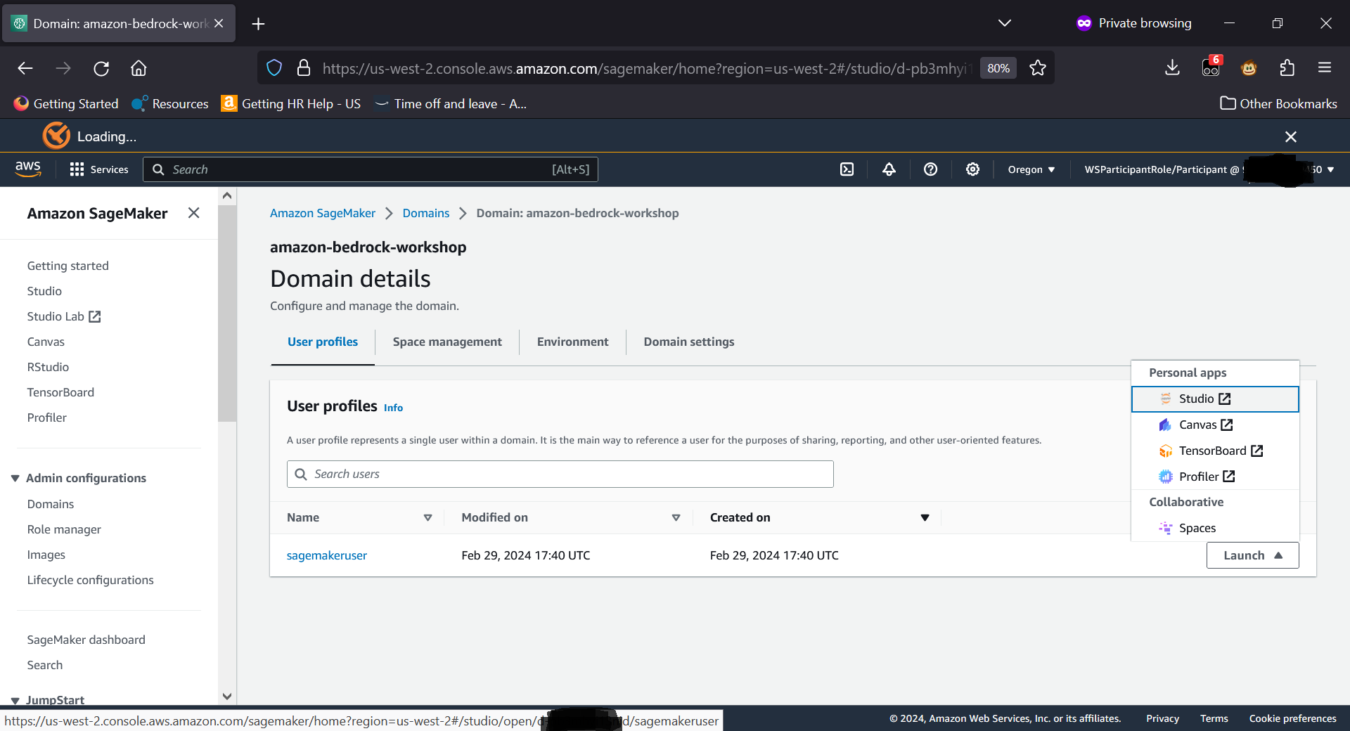Click the AWS logo home icon
This screenshot has height=731, width=1350.
(x=28, y=169)
